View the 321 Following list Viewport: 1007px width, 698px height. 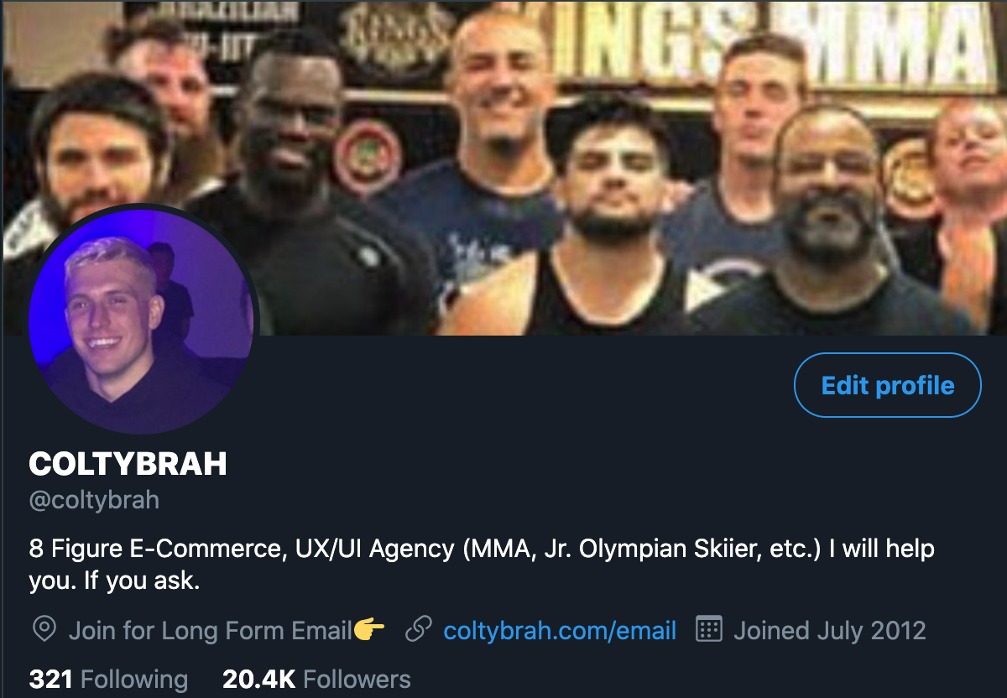click(x=108, y=679)
